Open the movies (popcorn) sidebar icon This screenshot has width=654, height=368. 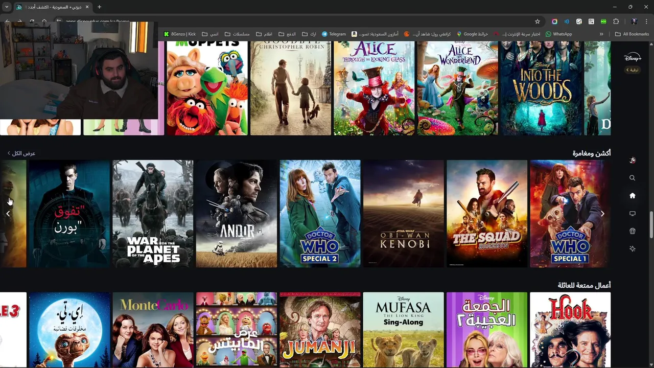[632, 231]
